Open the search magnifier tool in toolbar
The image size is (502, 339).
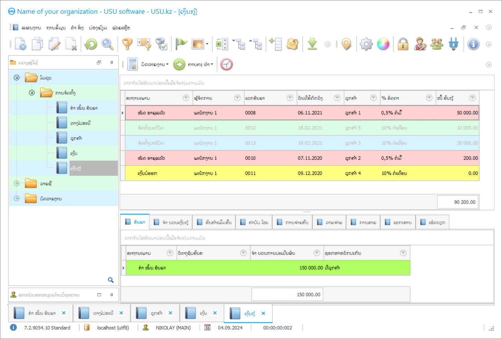(x=107, y=44)
